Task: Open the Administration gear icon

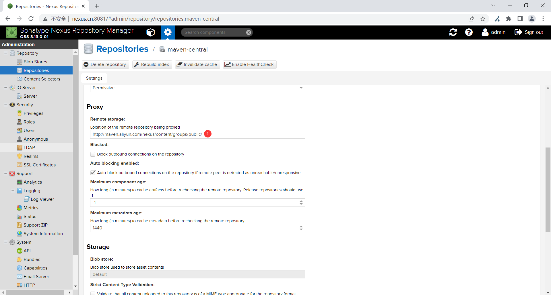Action: tap(168, 32)
